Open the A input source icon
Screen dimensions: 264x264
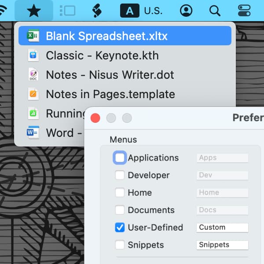coord(130,11)
